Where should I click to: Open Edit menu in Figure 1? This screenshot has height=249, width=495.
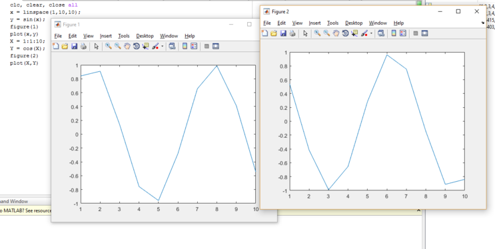[x=73, y=36]
